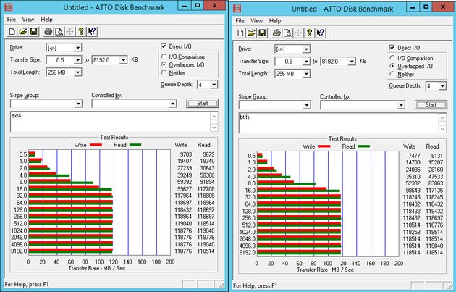Click Print icon in right window toolbar
This screenshot has width=456, height=292.
click(x=276, y=33)
